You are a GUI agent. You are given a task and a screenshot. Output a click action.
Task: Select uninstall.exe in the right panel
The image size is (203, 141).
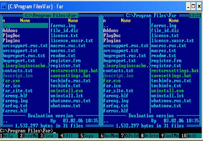[x=167, y=91]
